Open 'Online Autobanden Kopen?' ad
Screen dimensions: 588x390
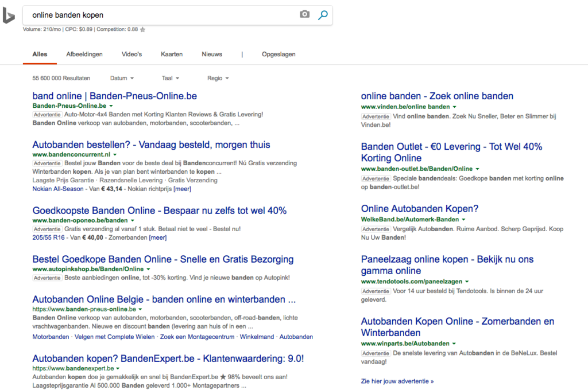420,209
